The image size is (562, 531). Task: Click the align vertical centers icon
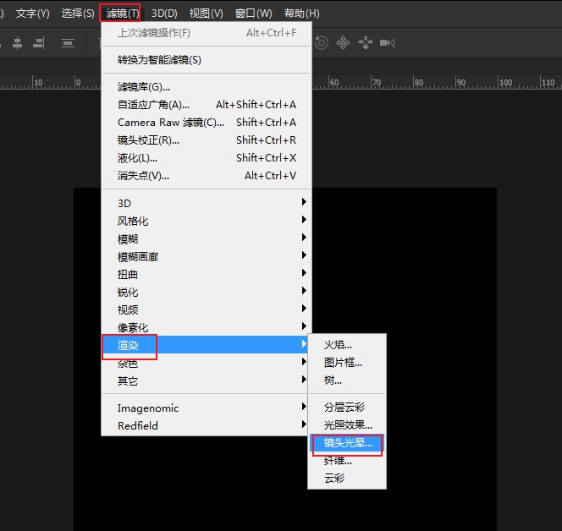[x=17, y=43]
